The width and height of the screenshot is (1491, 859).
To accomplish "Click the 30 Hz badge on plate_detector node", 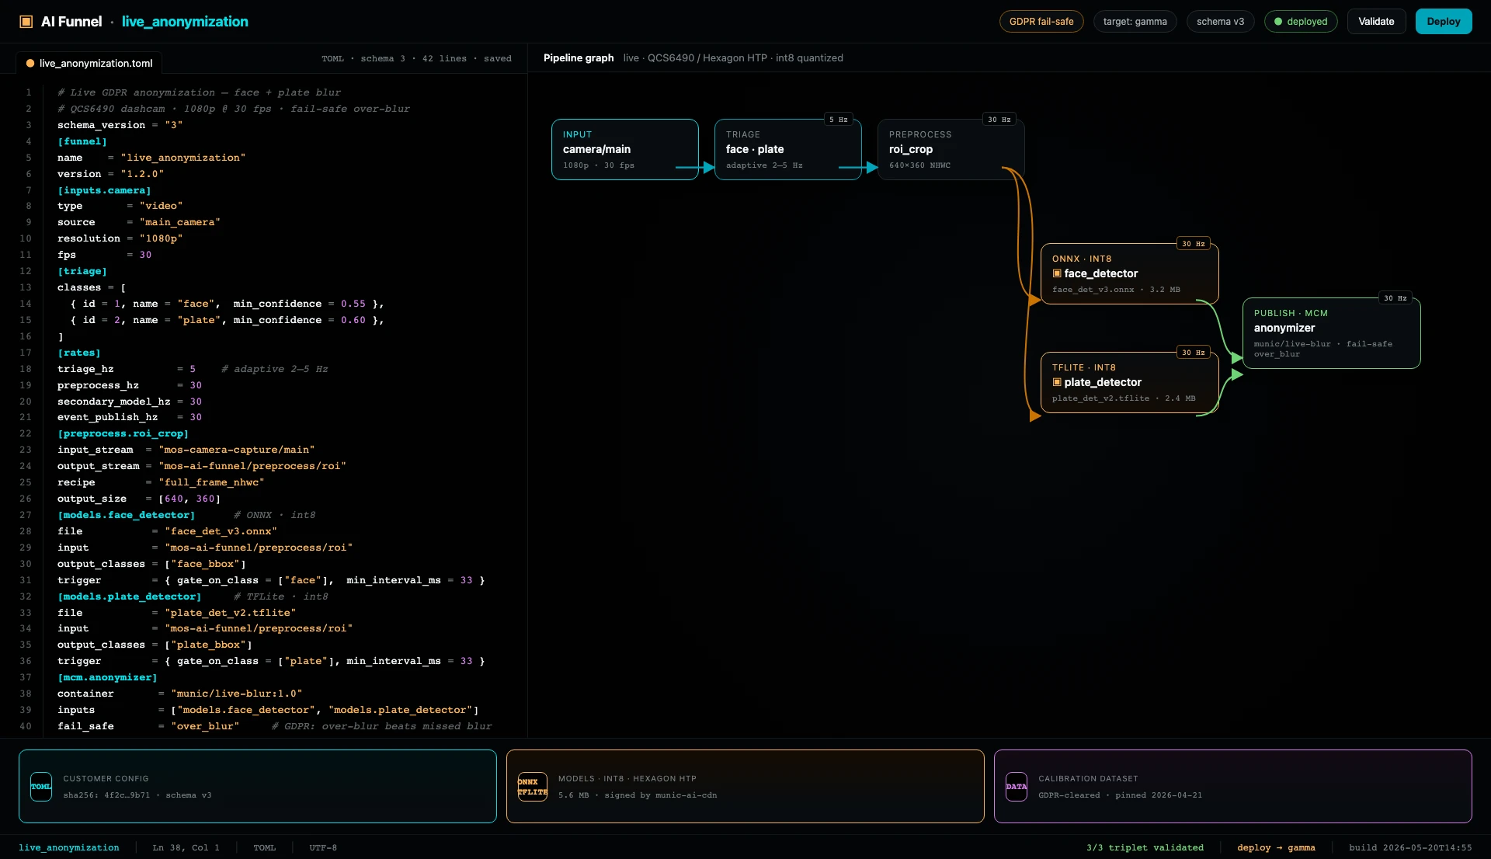I will (x=1194, y=353).
